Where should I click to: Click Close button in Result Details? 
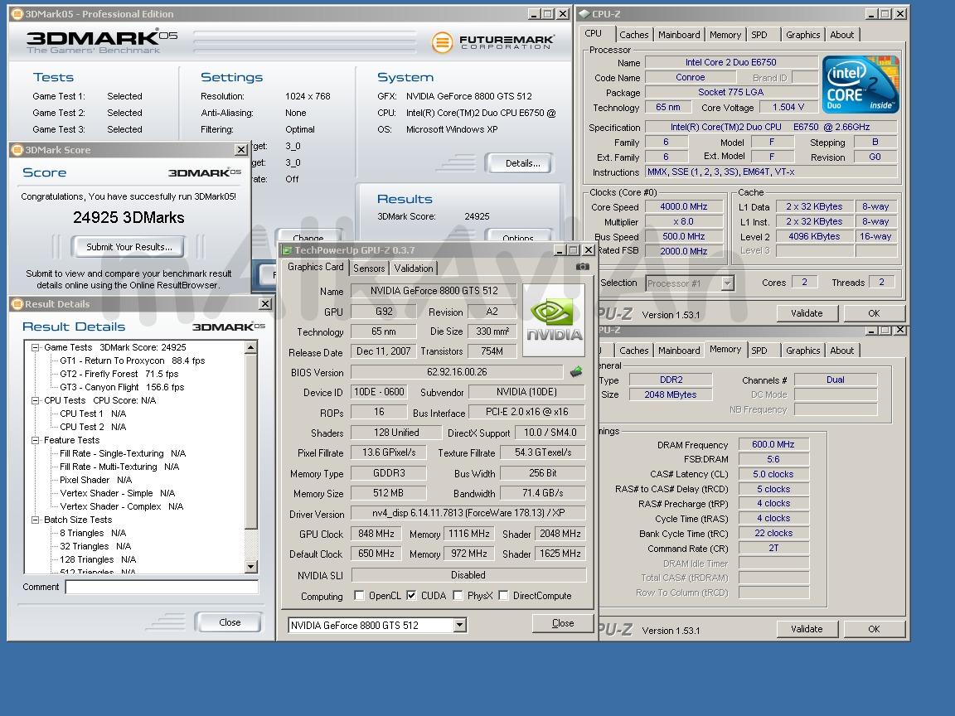(230, 622)
